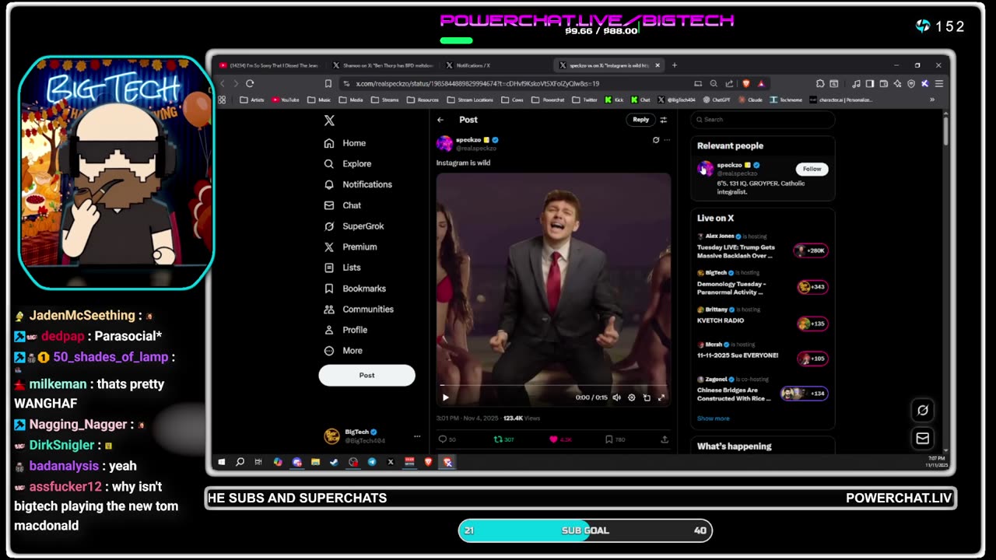The height and width of the screenshot is (560, 996).
Task: Open Lists in the sidebar
Action: [342, 268]
